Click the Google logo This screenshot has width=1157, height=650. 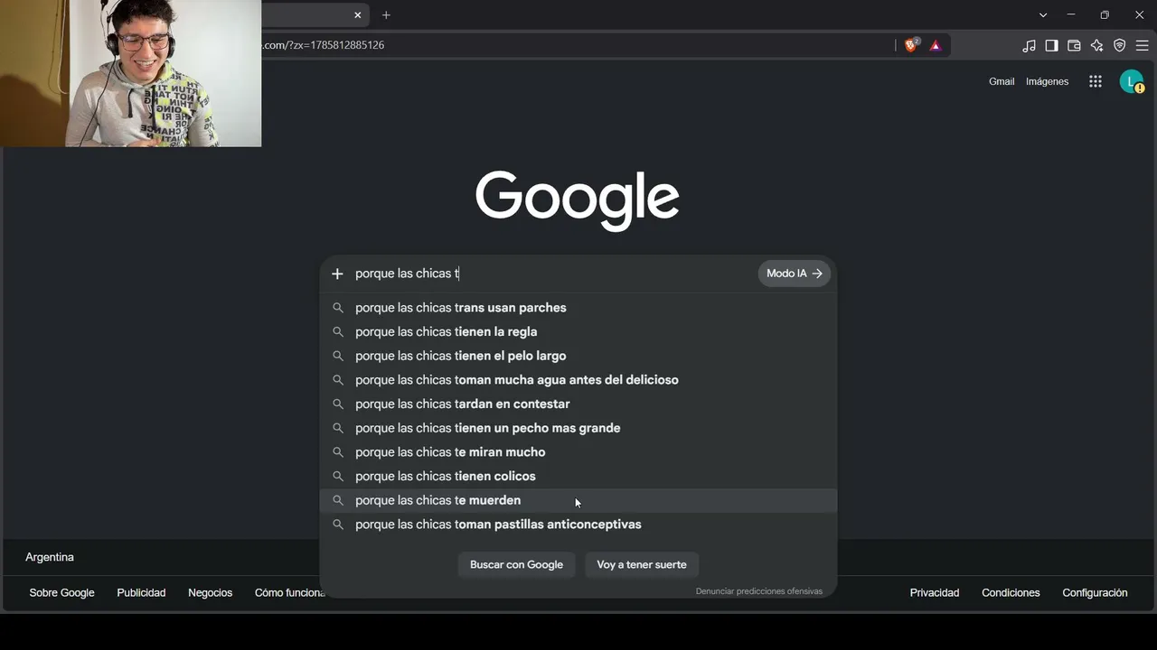(578, 200)
